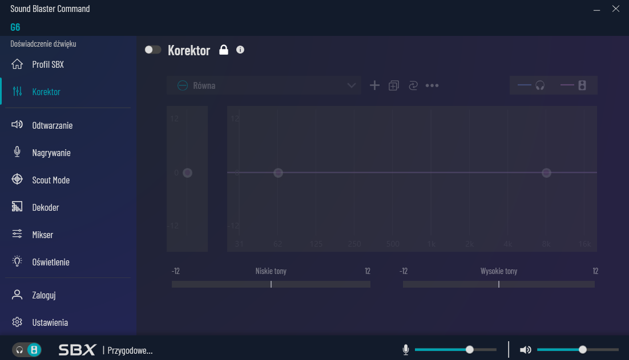Viewport: 629px width, 360px height.
Task: Click the Odtwarzanie speaker icon
Action: click(17, 125)
